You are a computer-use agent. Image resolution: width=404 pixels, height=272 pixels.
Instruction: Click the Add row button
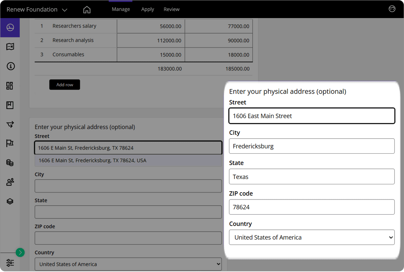[x=65, y=85]
